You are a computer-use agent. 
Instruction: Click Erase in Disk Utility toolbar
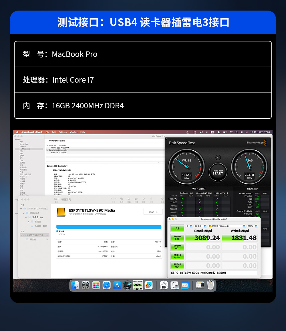coord(136,200)
